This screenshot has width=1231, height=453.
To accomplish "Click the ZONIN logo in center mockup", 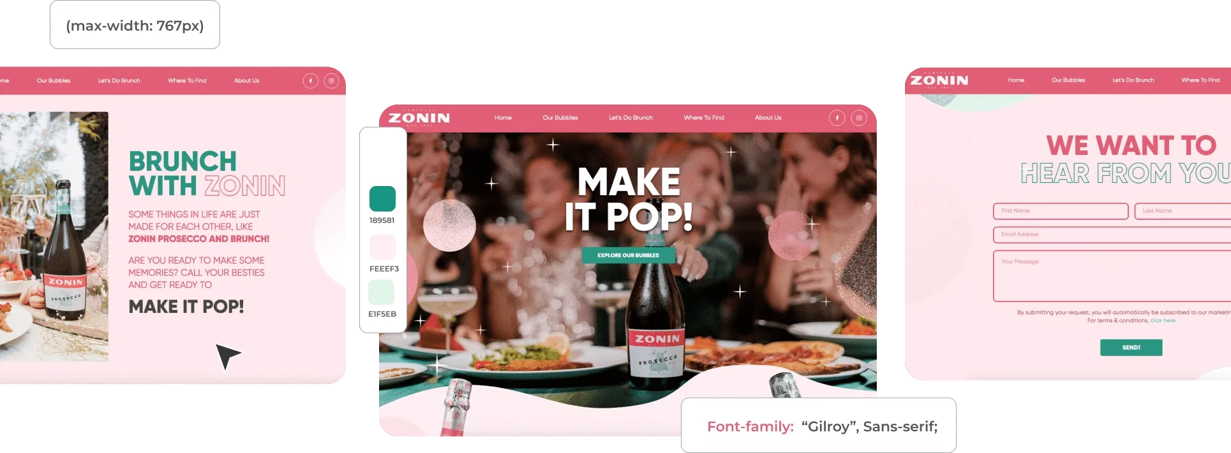I will [x=419, y=118].
